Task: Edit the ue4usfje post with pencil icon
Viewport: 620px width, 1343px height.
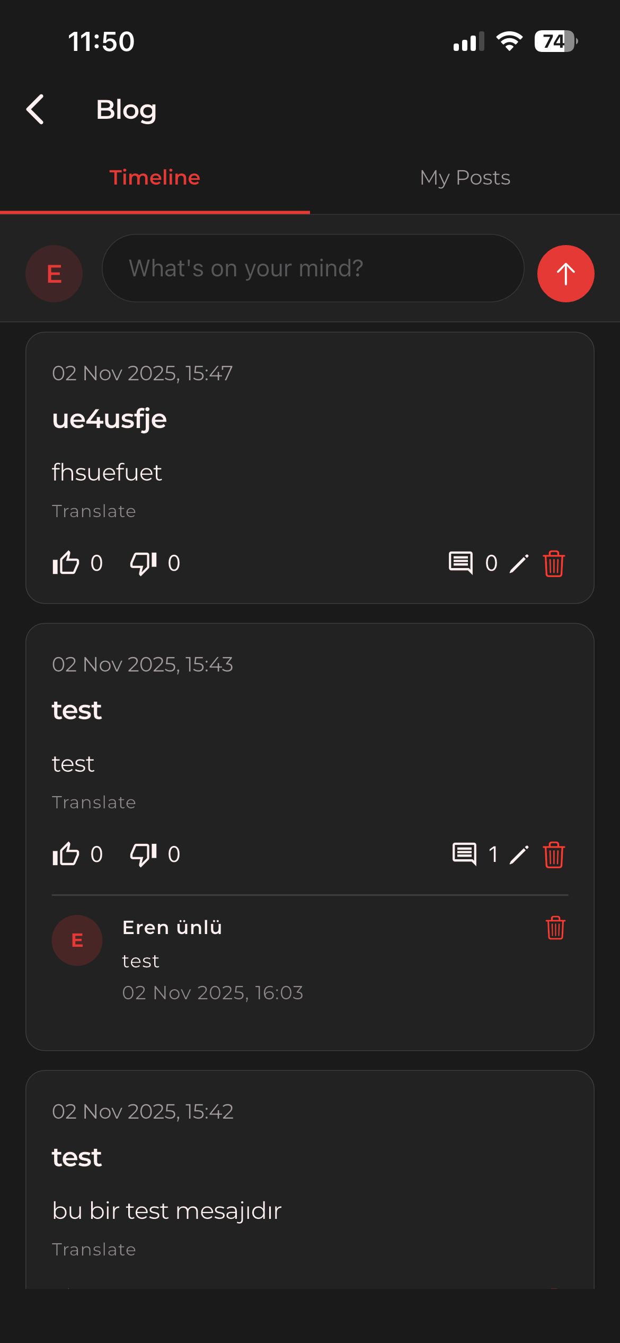Action: pos(519,563)
